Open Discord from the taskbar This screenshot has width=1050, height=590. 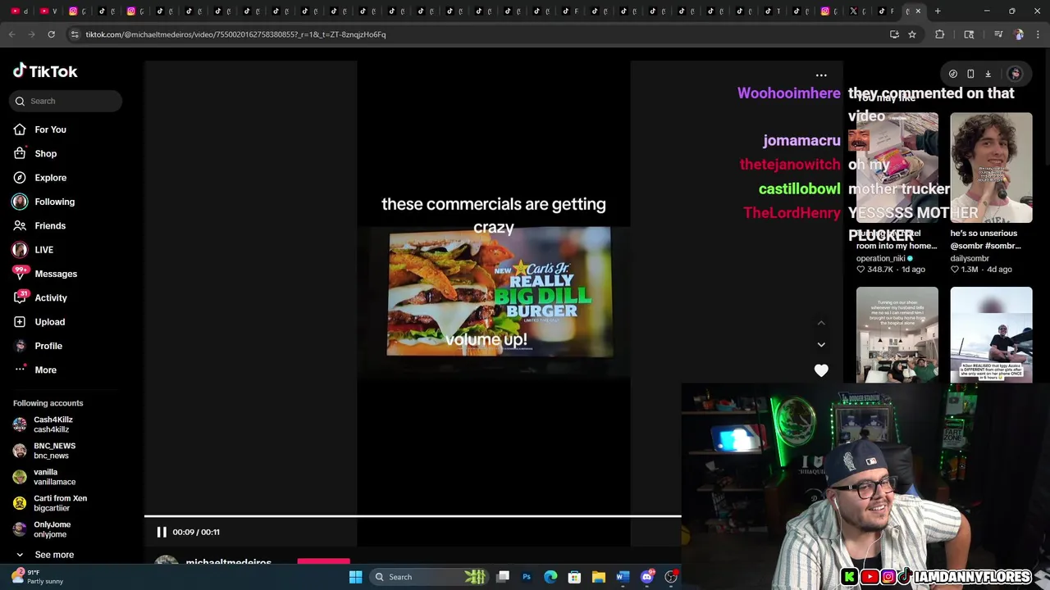(647, 577)
